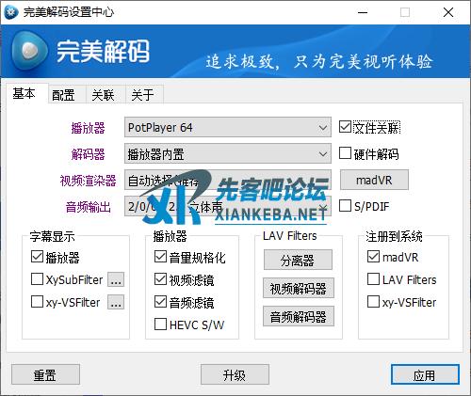Screen dimensions: 471x396
Task: Switch to the 配置 tab
Action: [x=63, y=95]
